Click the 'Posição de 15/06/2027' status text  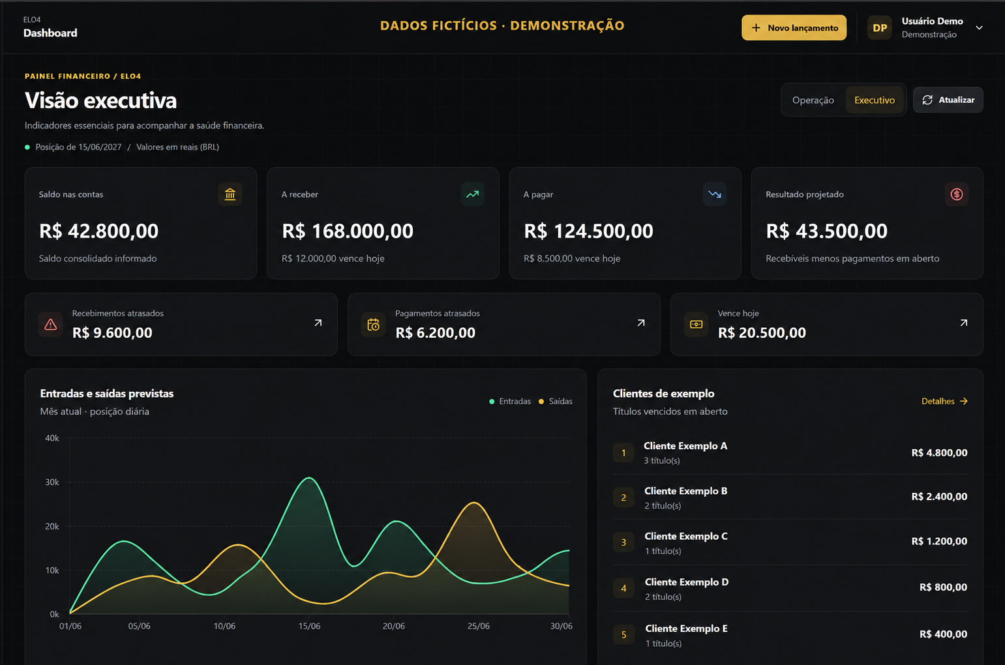point(78,147)
